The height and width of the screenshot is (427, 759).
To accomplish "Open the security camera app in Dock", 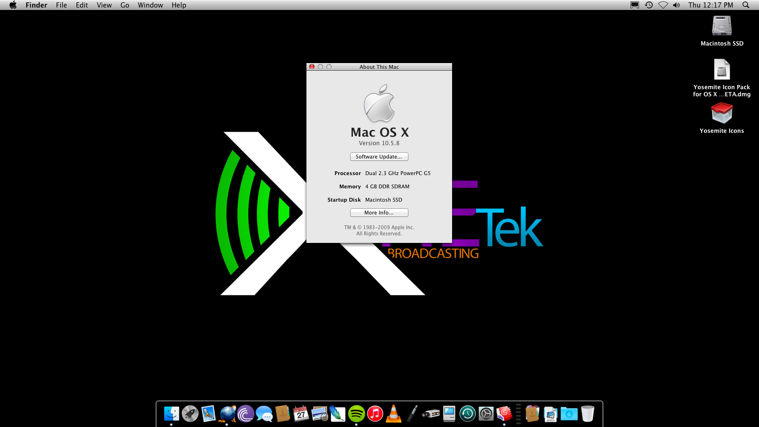I will [x=431, y=414].
